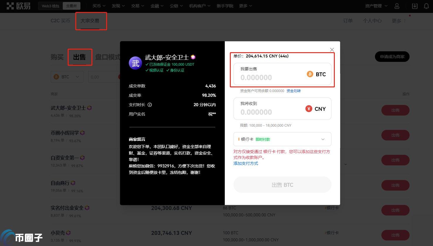Click the 添加支付方式 link
The width and height of the screenshot is (433, 246).
246,163
